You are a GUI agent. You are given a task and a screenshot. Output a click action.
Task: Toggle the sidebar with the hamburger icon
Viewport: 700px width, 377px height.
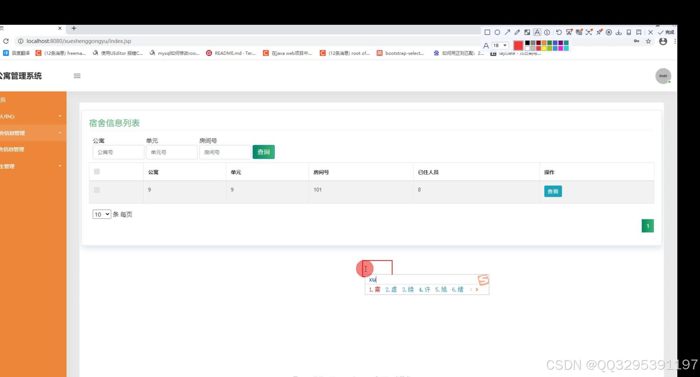(x=77, y=76)
